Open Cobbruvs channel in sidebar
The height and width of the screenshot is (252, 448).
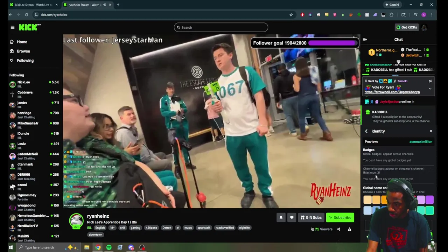point(34,94)
